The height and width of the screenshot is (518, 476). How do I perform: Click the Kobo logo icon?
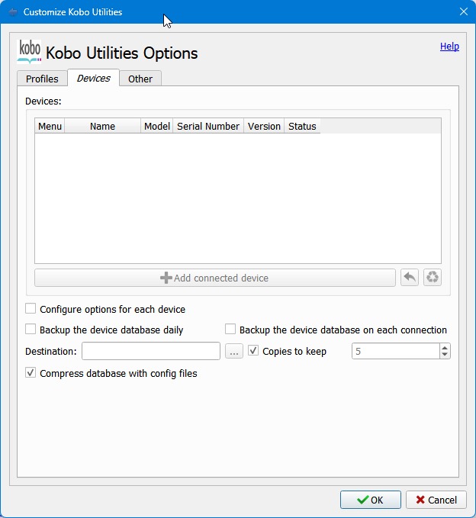(30, 52)
